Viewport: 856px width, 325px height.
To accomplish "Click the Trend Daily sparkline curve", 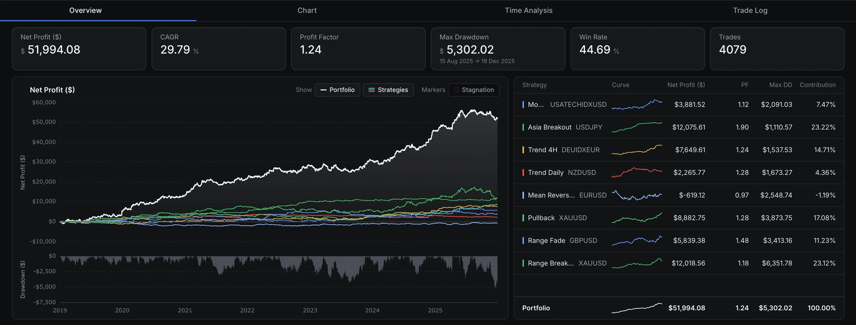I will point(637,172).
